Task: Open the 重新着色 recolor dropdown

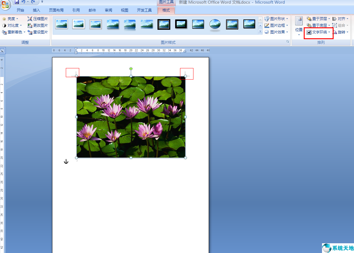Action: (14, 32)
